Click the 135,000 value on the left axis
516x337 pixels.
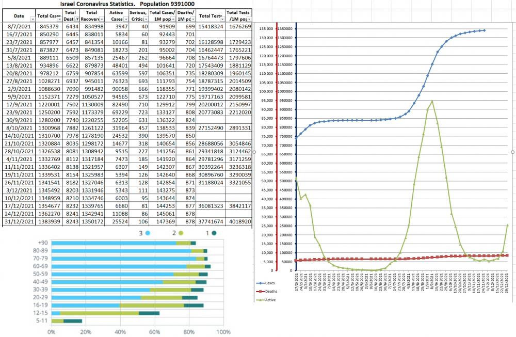tap(266, 29)
